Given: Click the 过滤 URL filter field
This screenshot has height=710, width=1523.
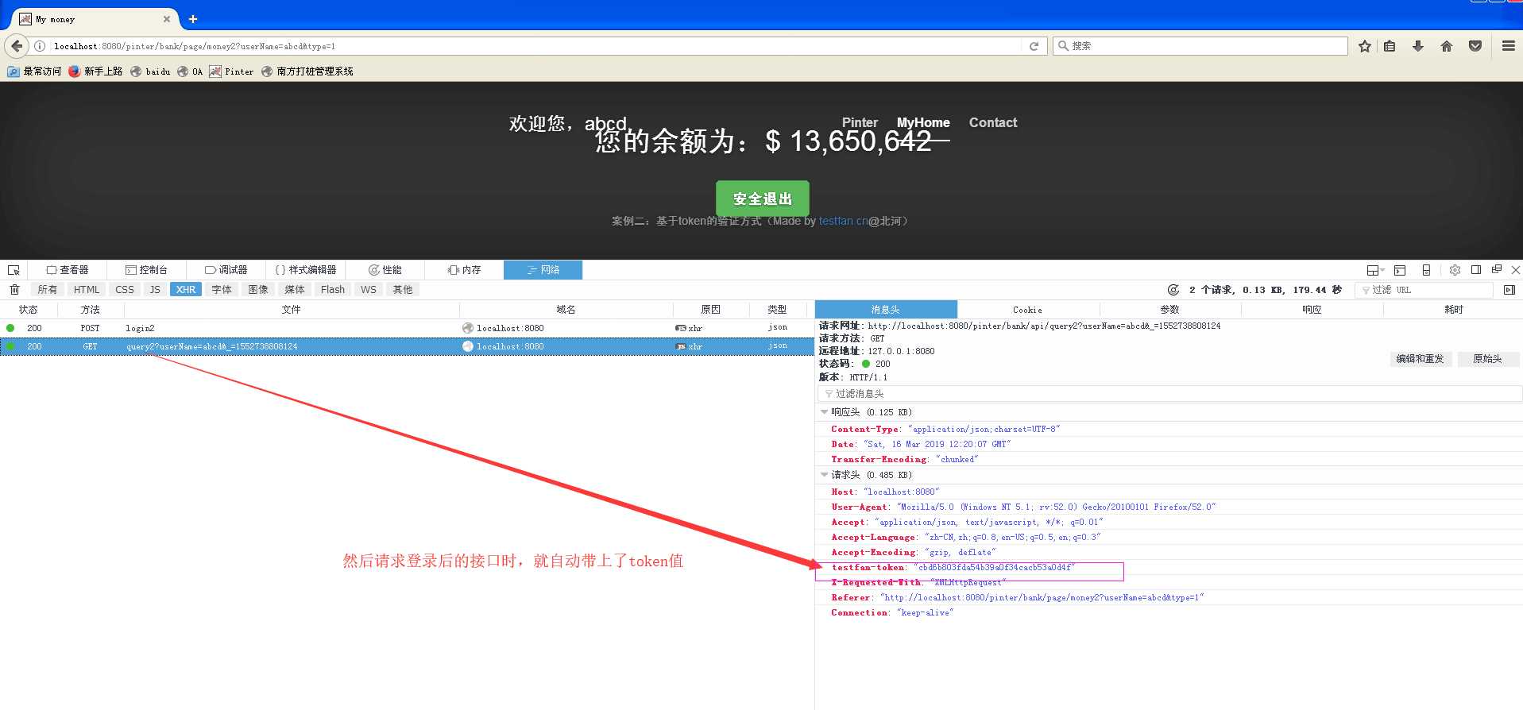Looking at the screenshot, I should pos(1422,290).
